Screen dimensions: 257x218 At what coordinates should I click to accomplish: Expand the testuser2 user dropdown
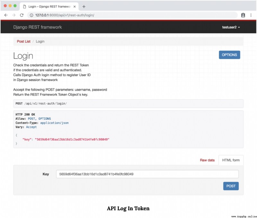click(x=231, y=27)
